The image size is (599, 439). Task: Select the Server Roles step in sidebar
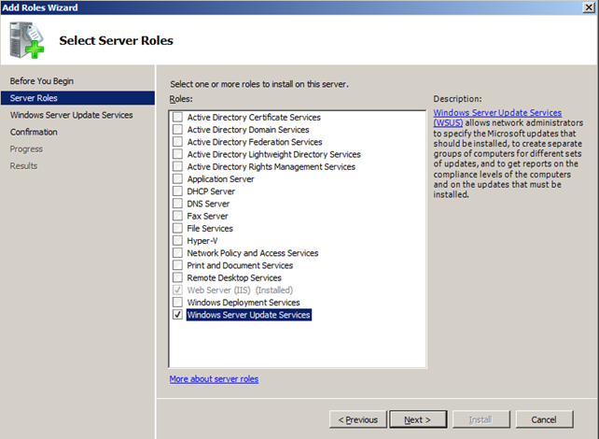(x=34, y=98)
